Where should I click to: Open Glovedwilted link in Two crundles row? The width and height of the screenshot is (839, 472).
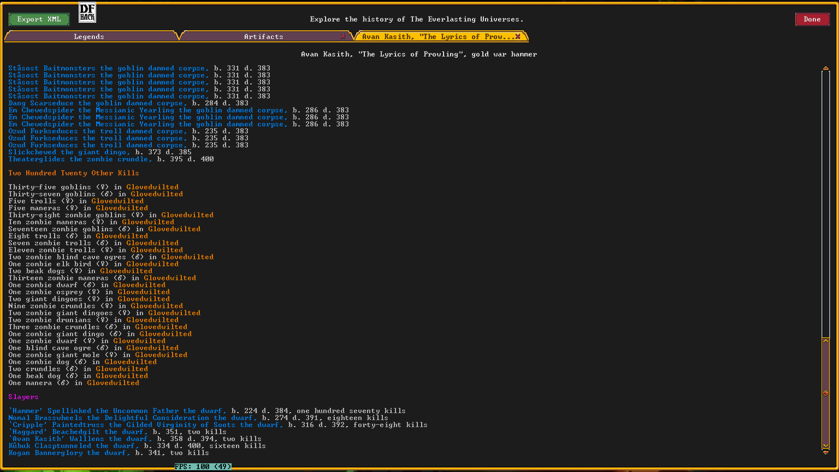tap(122, 369)
